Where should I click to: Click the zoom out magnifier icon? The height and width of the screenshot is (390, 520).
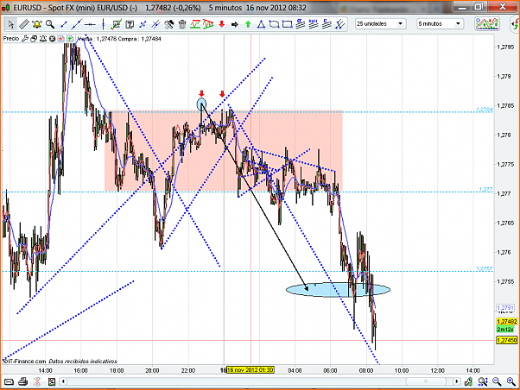(x=497, y=382)
